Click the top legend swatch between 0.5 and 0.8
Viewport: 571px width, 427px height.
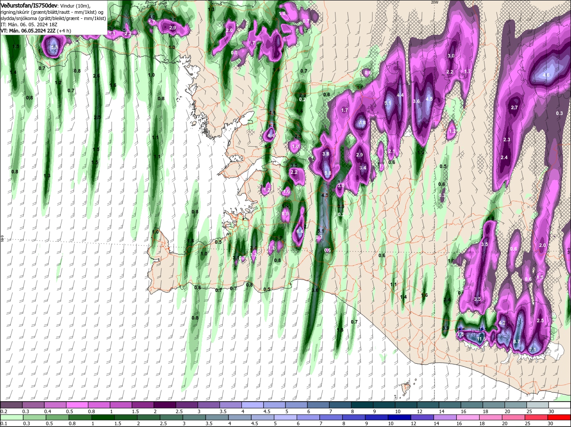(77, 404)
